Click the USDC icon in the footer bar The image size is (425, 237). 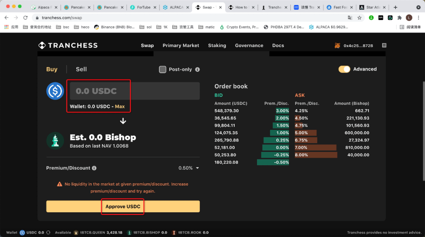coord(22,232)
